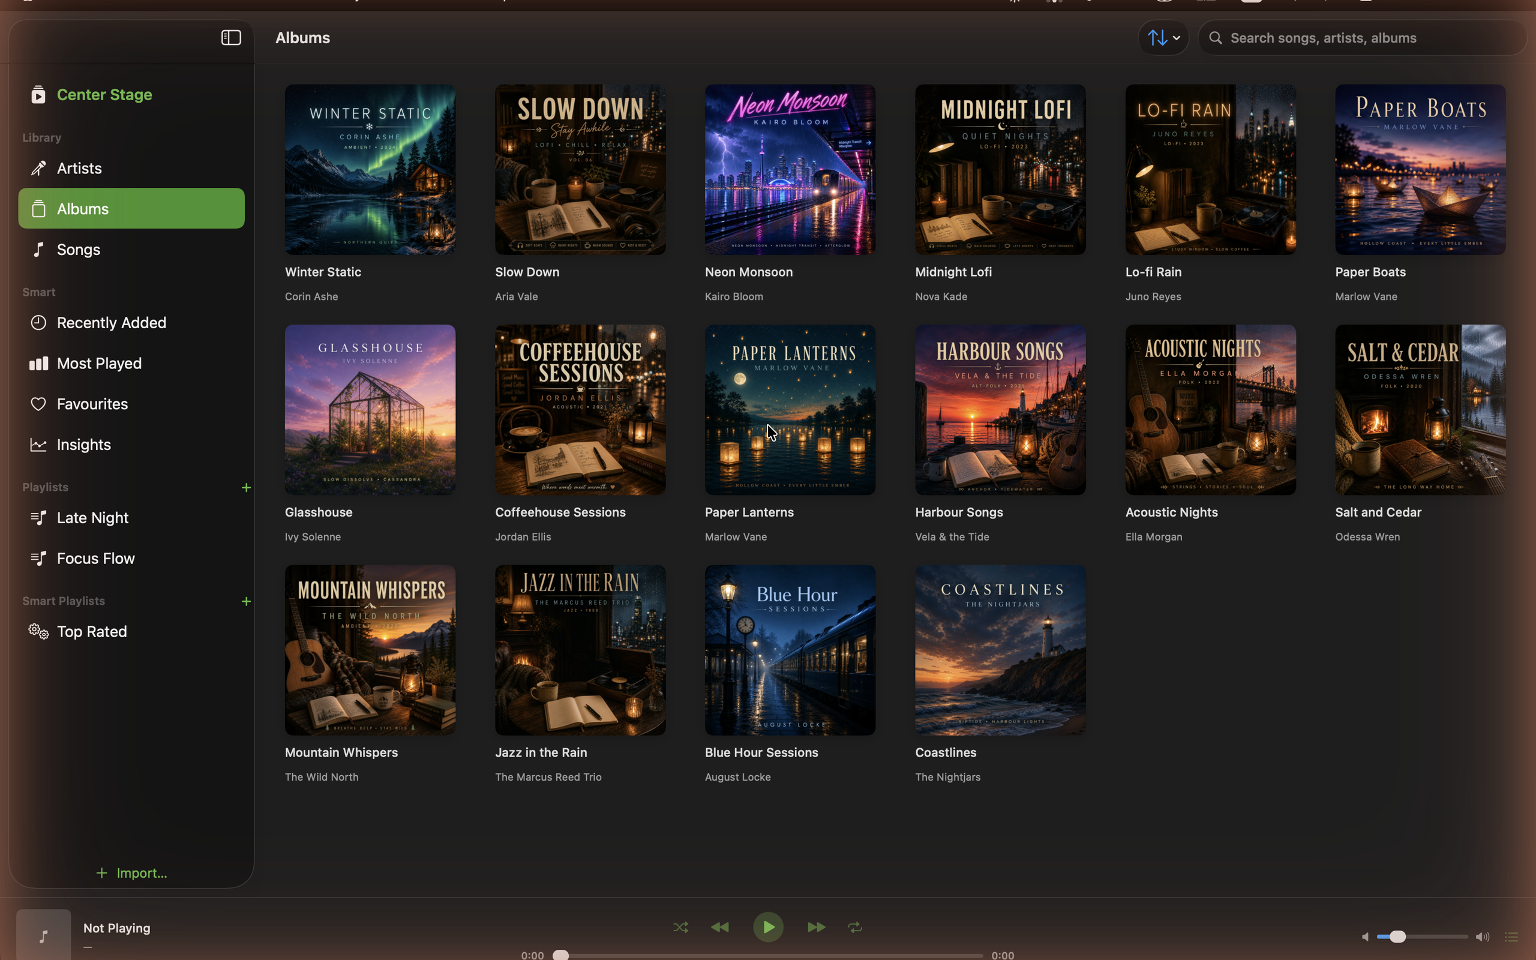Open the Jazz in the Rain album cover
The image size is (1536, 960).
pos(580,650)
